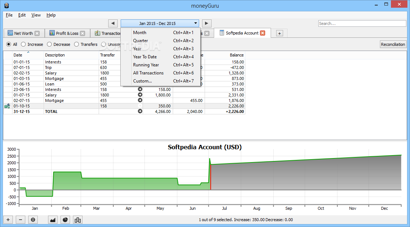
Task: Open a new tab with the plus button
Action: (279, 33)
